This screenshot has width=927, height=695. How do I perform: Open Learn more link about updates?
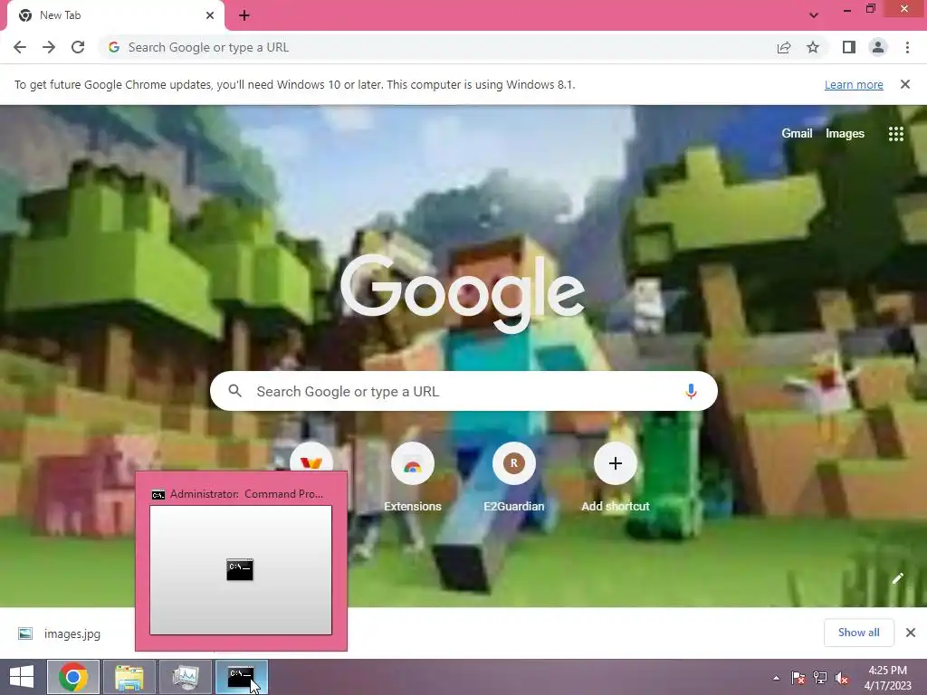[854, 84]
